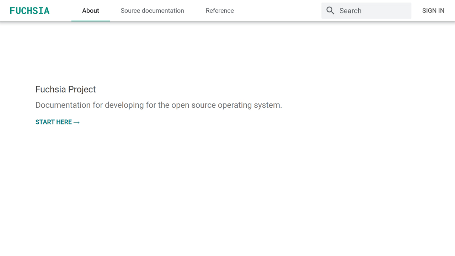Select the word Reference in navigation
This screenshot has height=256, width=455.
[x=220, y=11]
